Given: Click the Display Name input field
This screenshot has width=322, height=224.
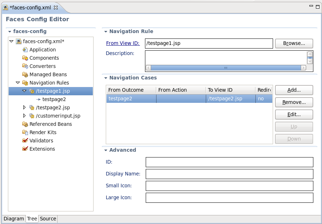Looking at the screenshot, I should (x=229, y=174).
